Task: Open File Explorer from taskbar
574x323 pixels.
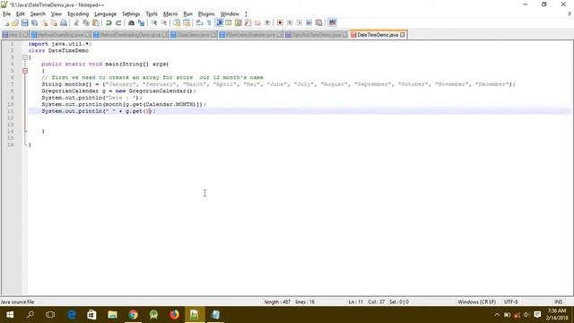Action: 112,315
